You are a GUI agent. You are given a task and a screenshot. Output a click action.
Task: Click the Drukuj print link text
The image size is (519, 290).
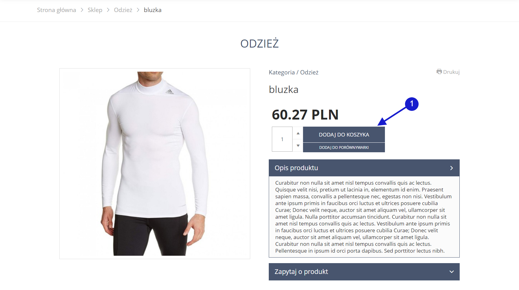coord(451,72)
